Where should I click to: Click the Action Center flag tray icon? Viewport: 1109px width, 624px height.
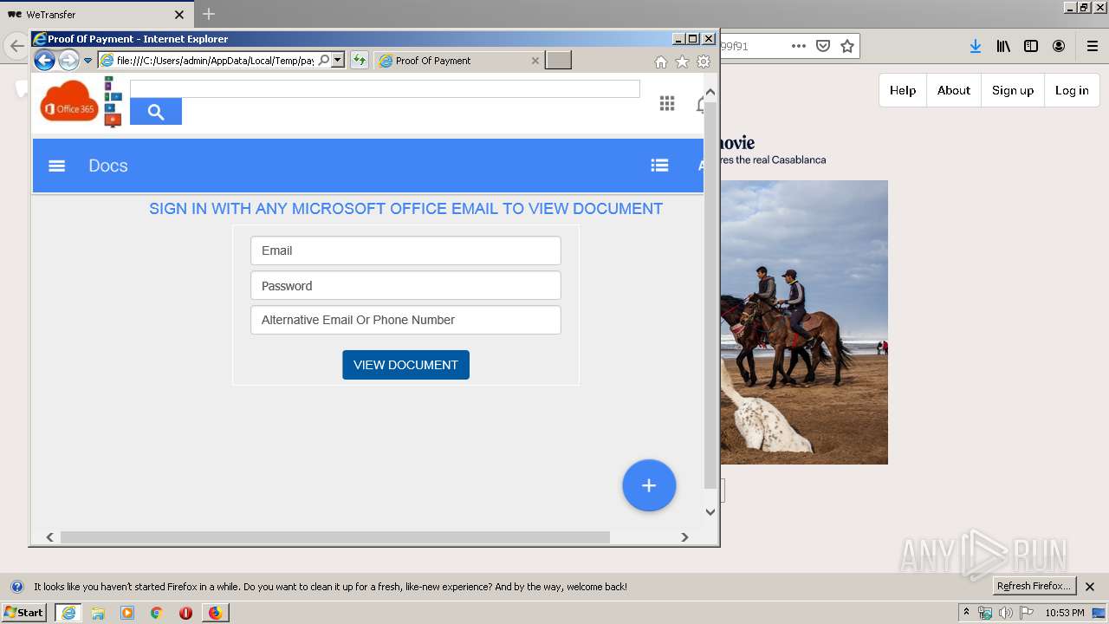1027,613
